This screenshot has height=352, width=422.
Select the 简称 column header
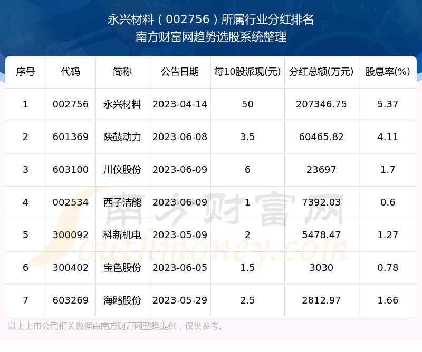pos(122,72)
